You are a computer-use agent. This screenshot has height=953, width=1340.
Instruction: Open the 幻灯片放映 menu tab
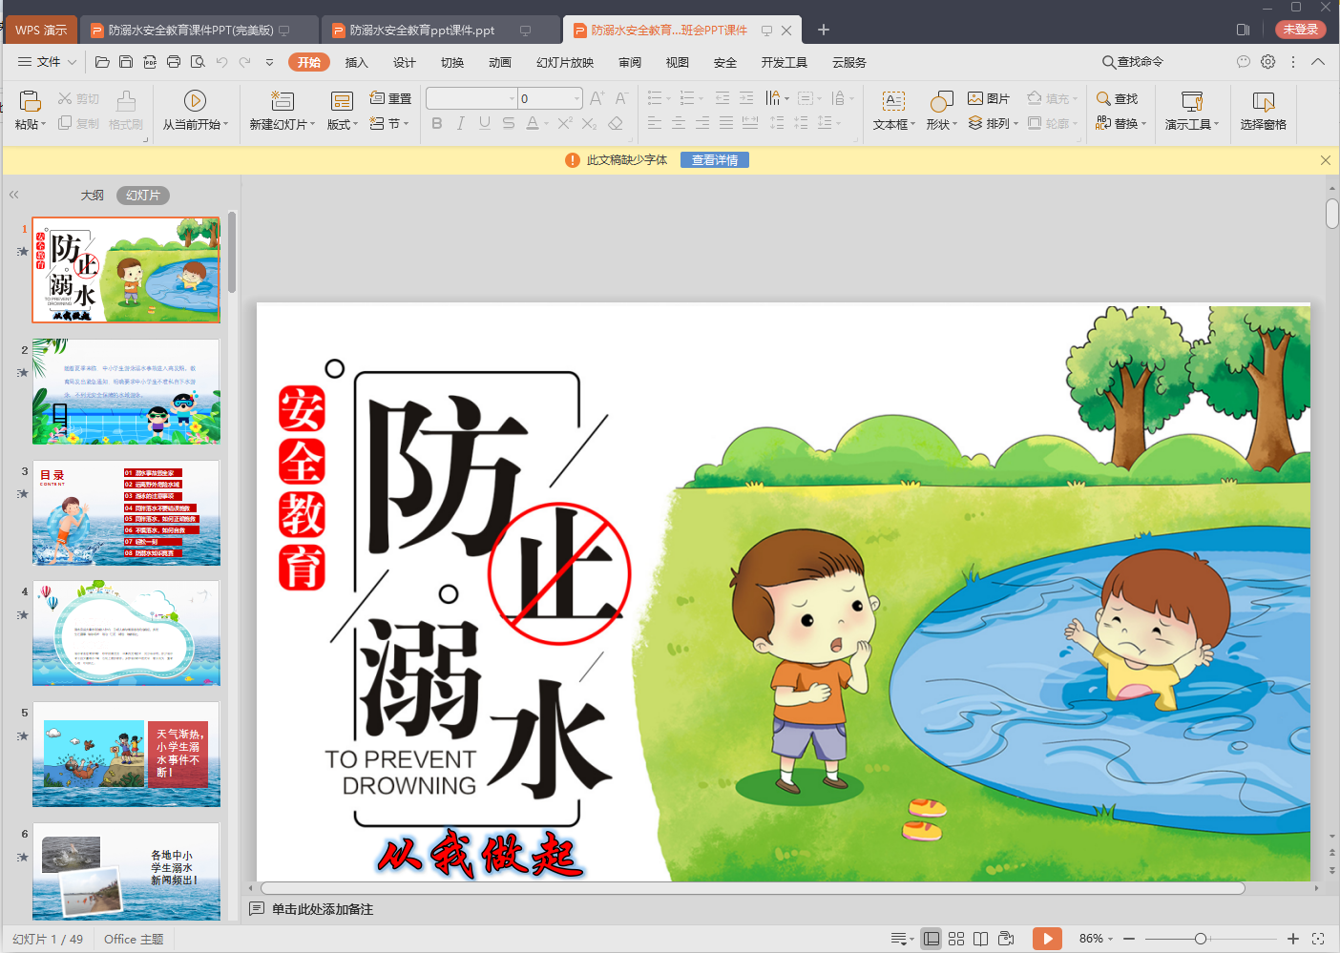563,62
